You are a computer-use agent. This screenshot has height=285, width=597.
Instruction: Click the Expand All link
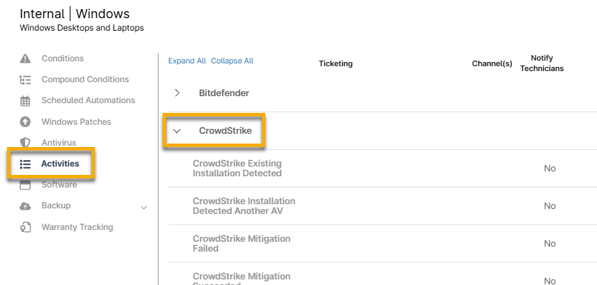click(187, 61)
